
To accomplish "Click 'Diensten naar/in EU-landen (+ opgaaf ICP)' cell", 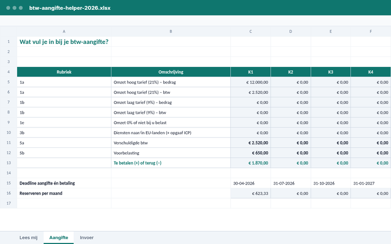I will point(171,132).
